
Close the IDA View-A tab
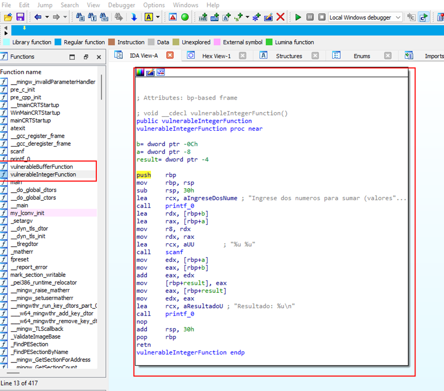pos(170,56)
